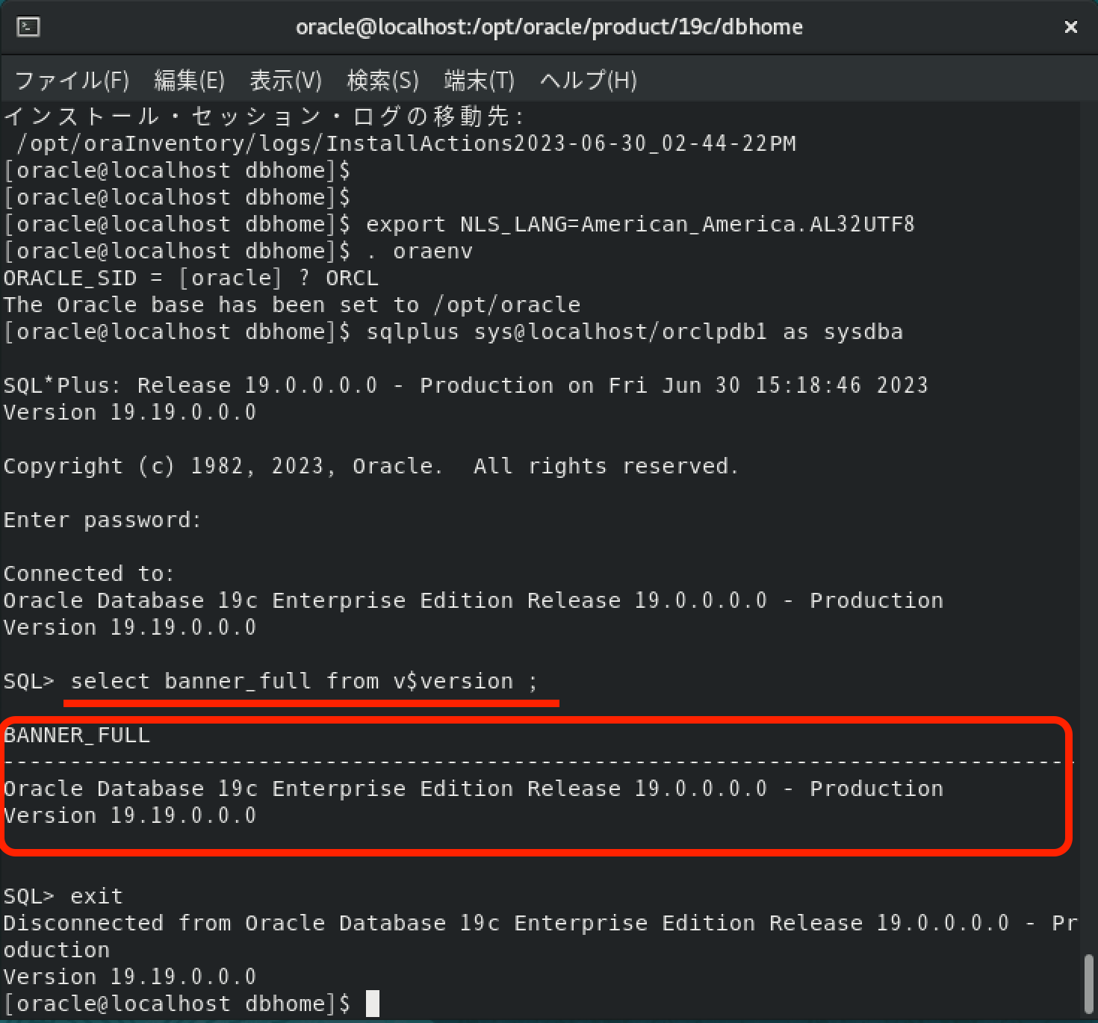This screenshot has width=1098, height=1023.
Task: Click the 'select banner_full from v$version ;' query
Action: pos(304,681)
